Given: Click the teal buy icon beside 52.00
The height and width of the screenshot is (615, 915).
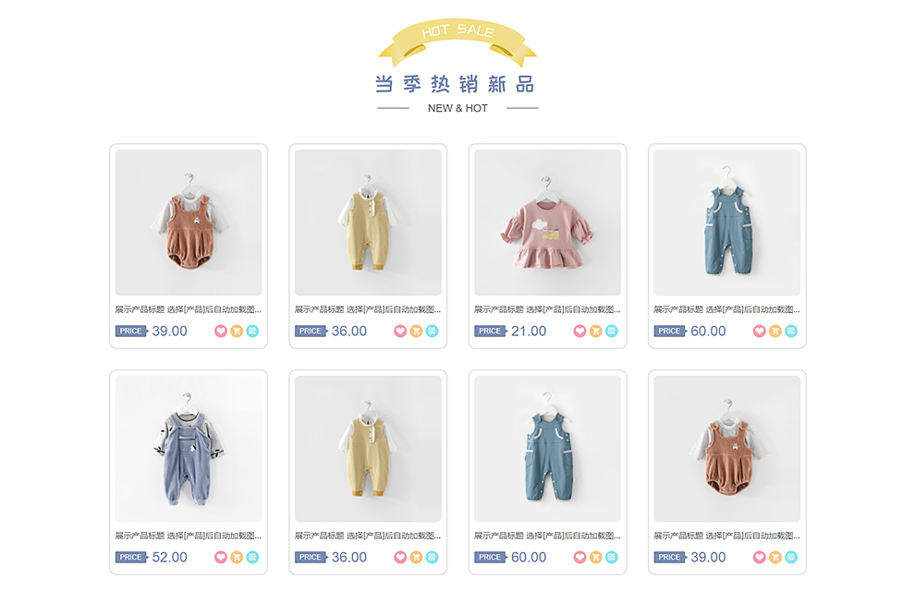Looking at the screenshot, I should click(252, 558).
